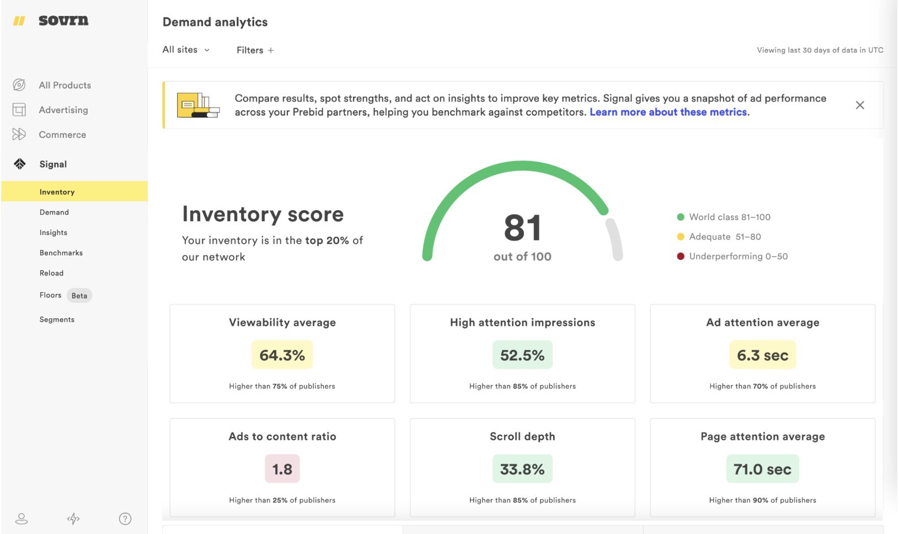Select Signal in the sidebar
The image size is (899, 534).
coord(53,164)
